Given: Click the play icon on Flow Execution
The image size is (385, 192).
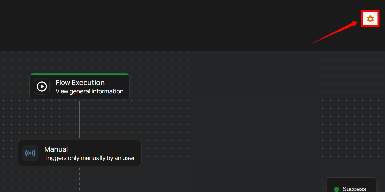Looking at the screenshot, I should point(42,87).
